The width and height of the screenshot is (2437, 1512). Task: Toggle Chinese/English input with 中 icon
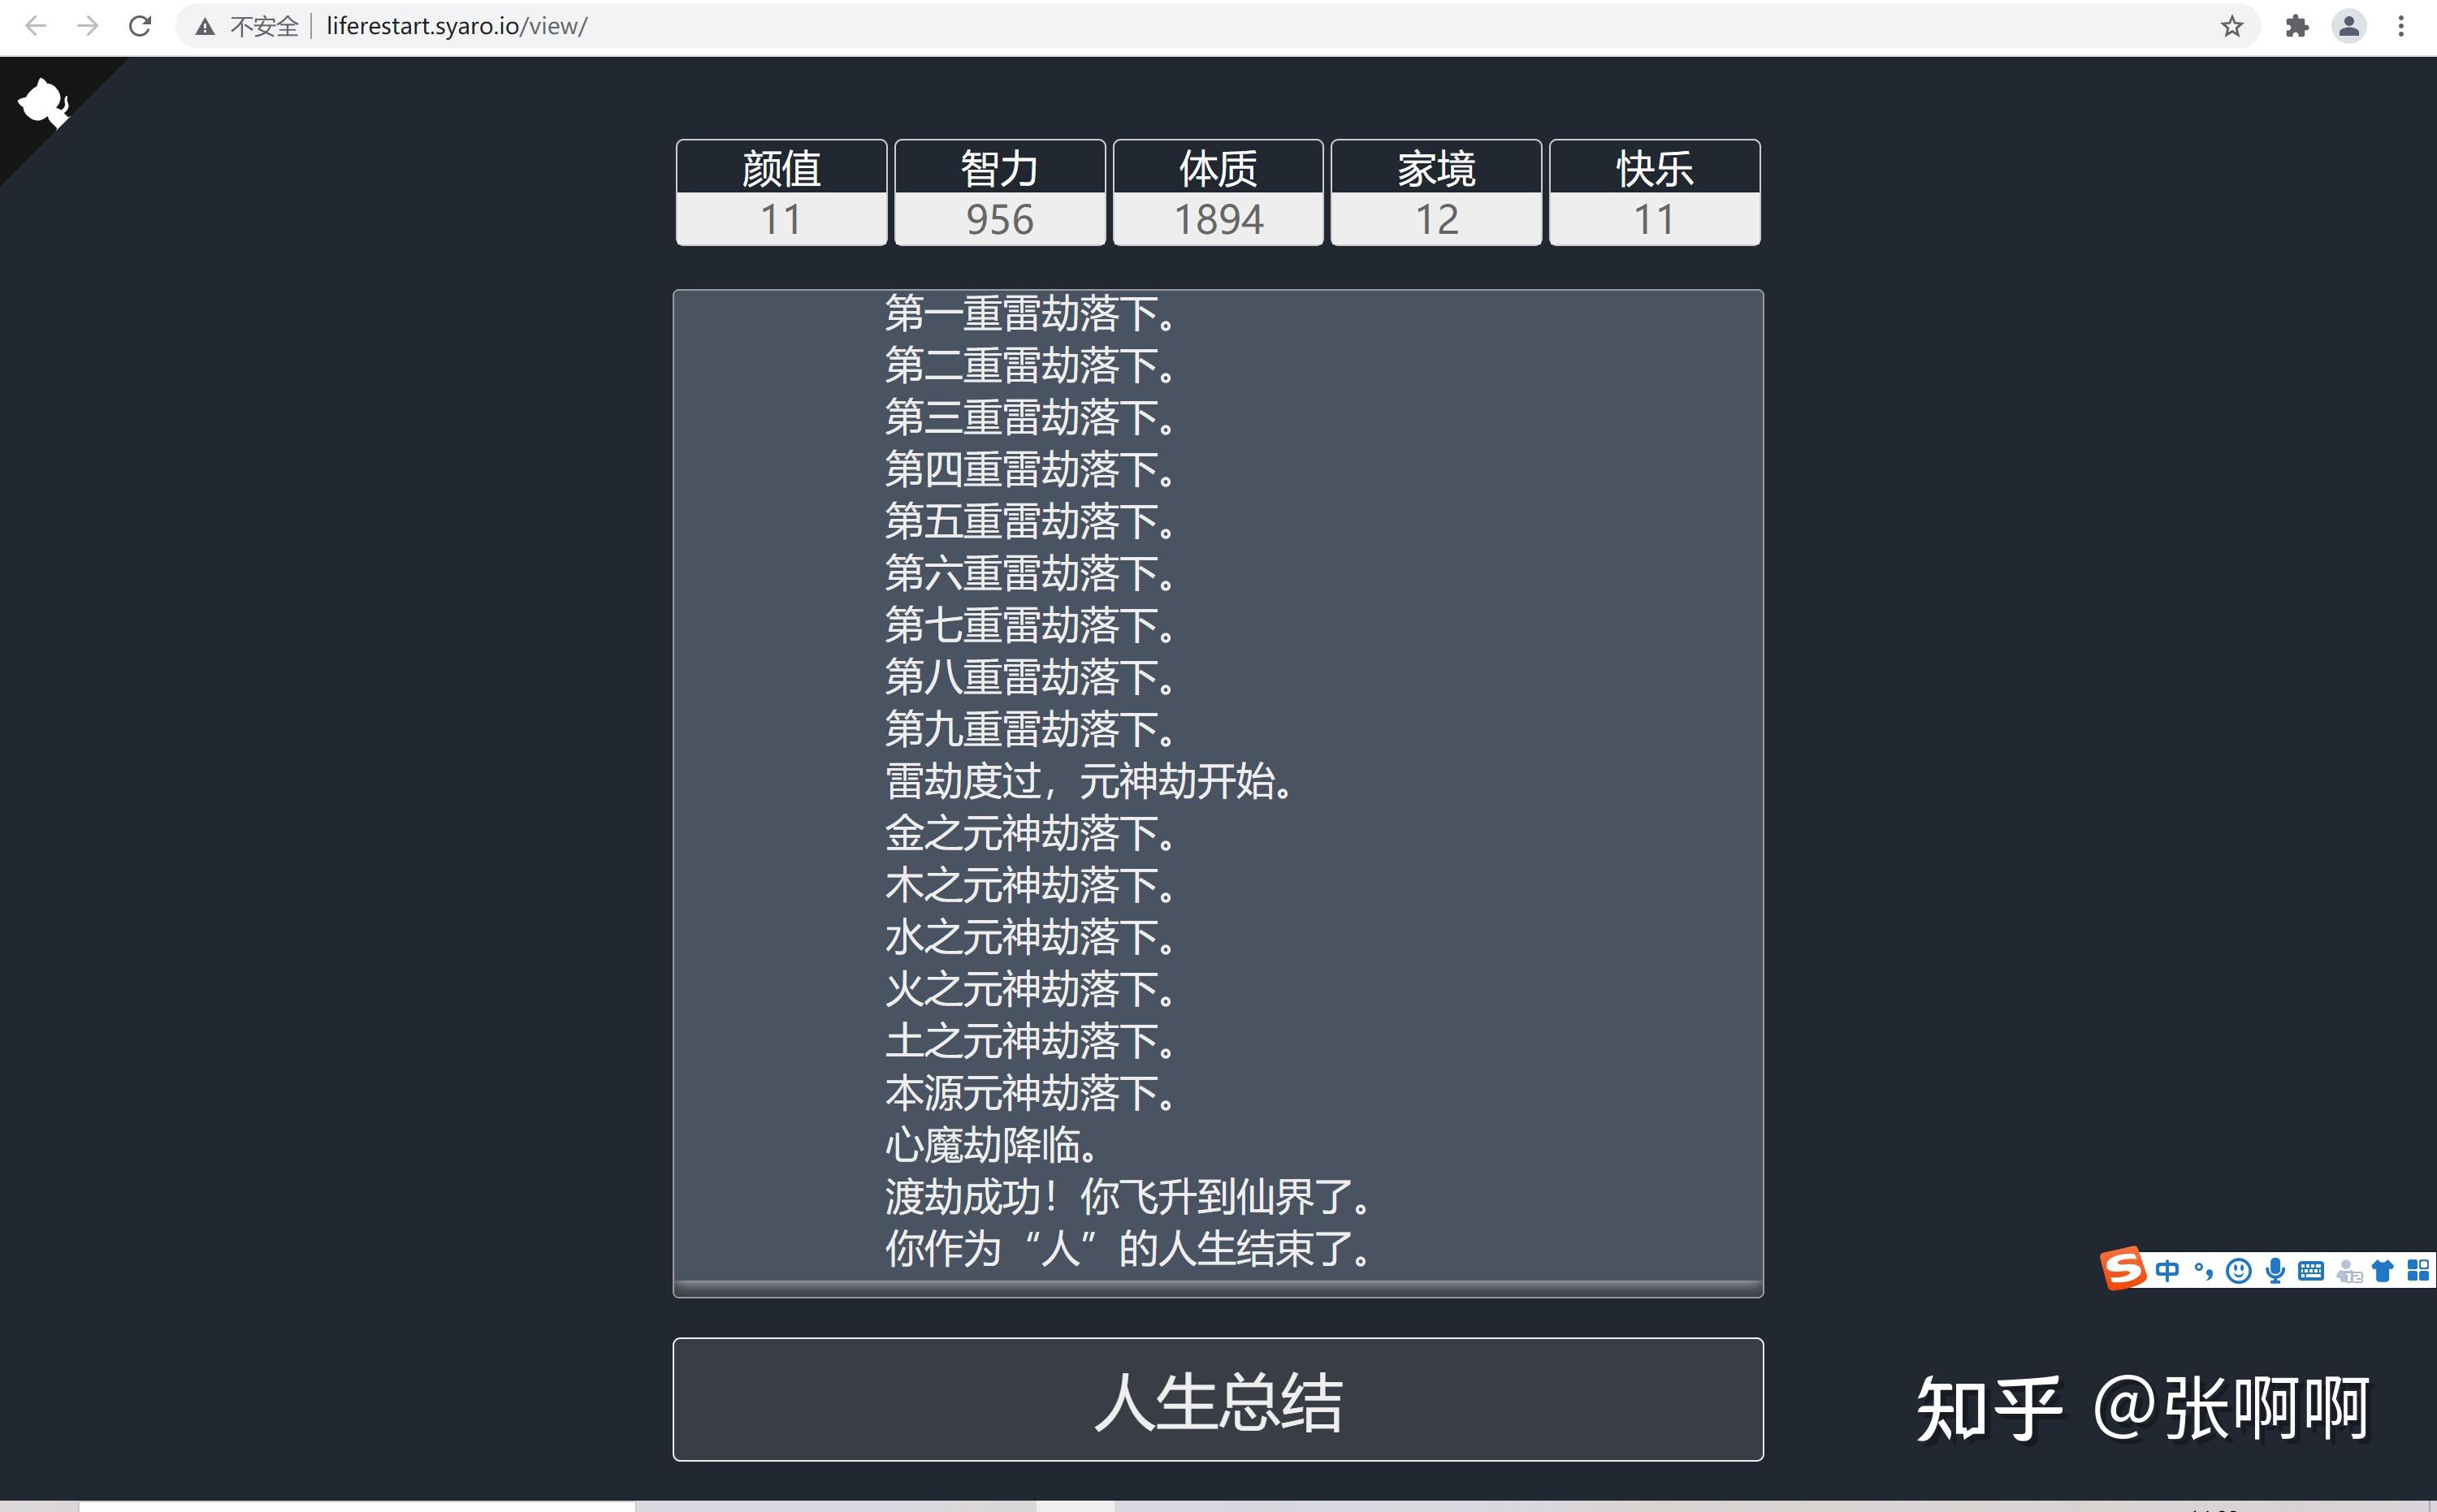click(x=2168, y=1270)
